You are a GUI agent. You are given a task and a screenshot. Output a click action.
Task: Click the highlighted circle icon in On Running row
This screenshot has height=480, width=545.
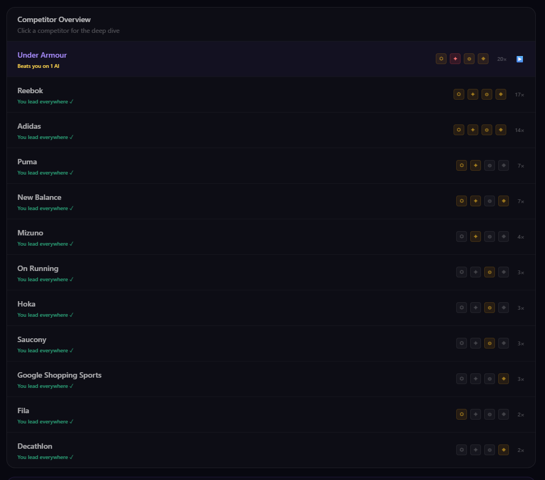490,272
